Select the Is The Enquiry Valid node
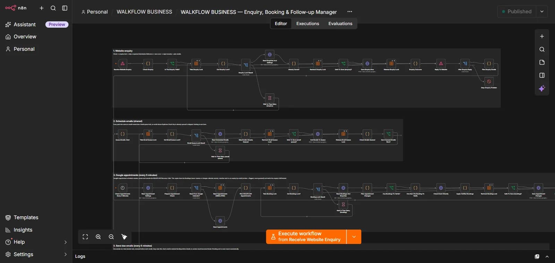 click(x=172, y=64)
